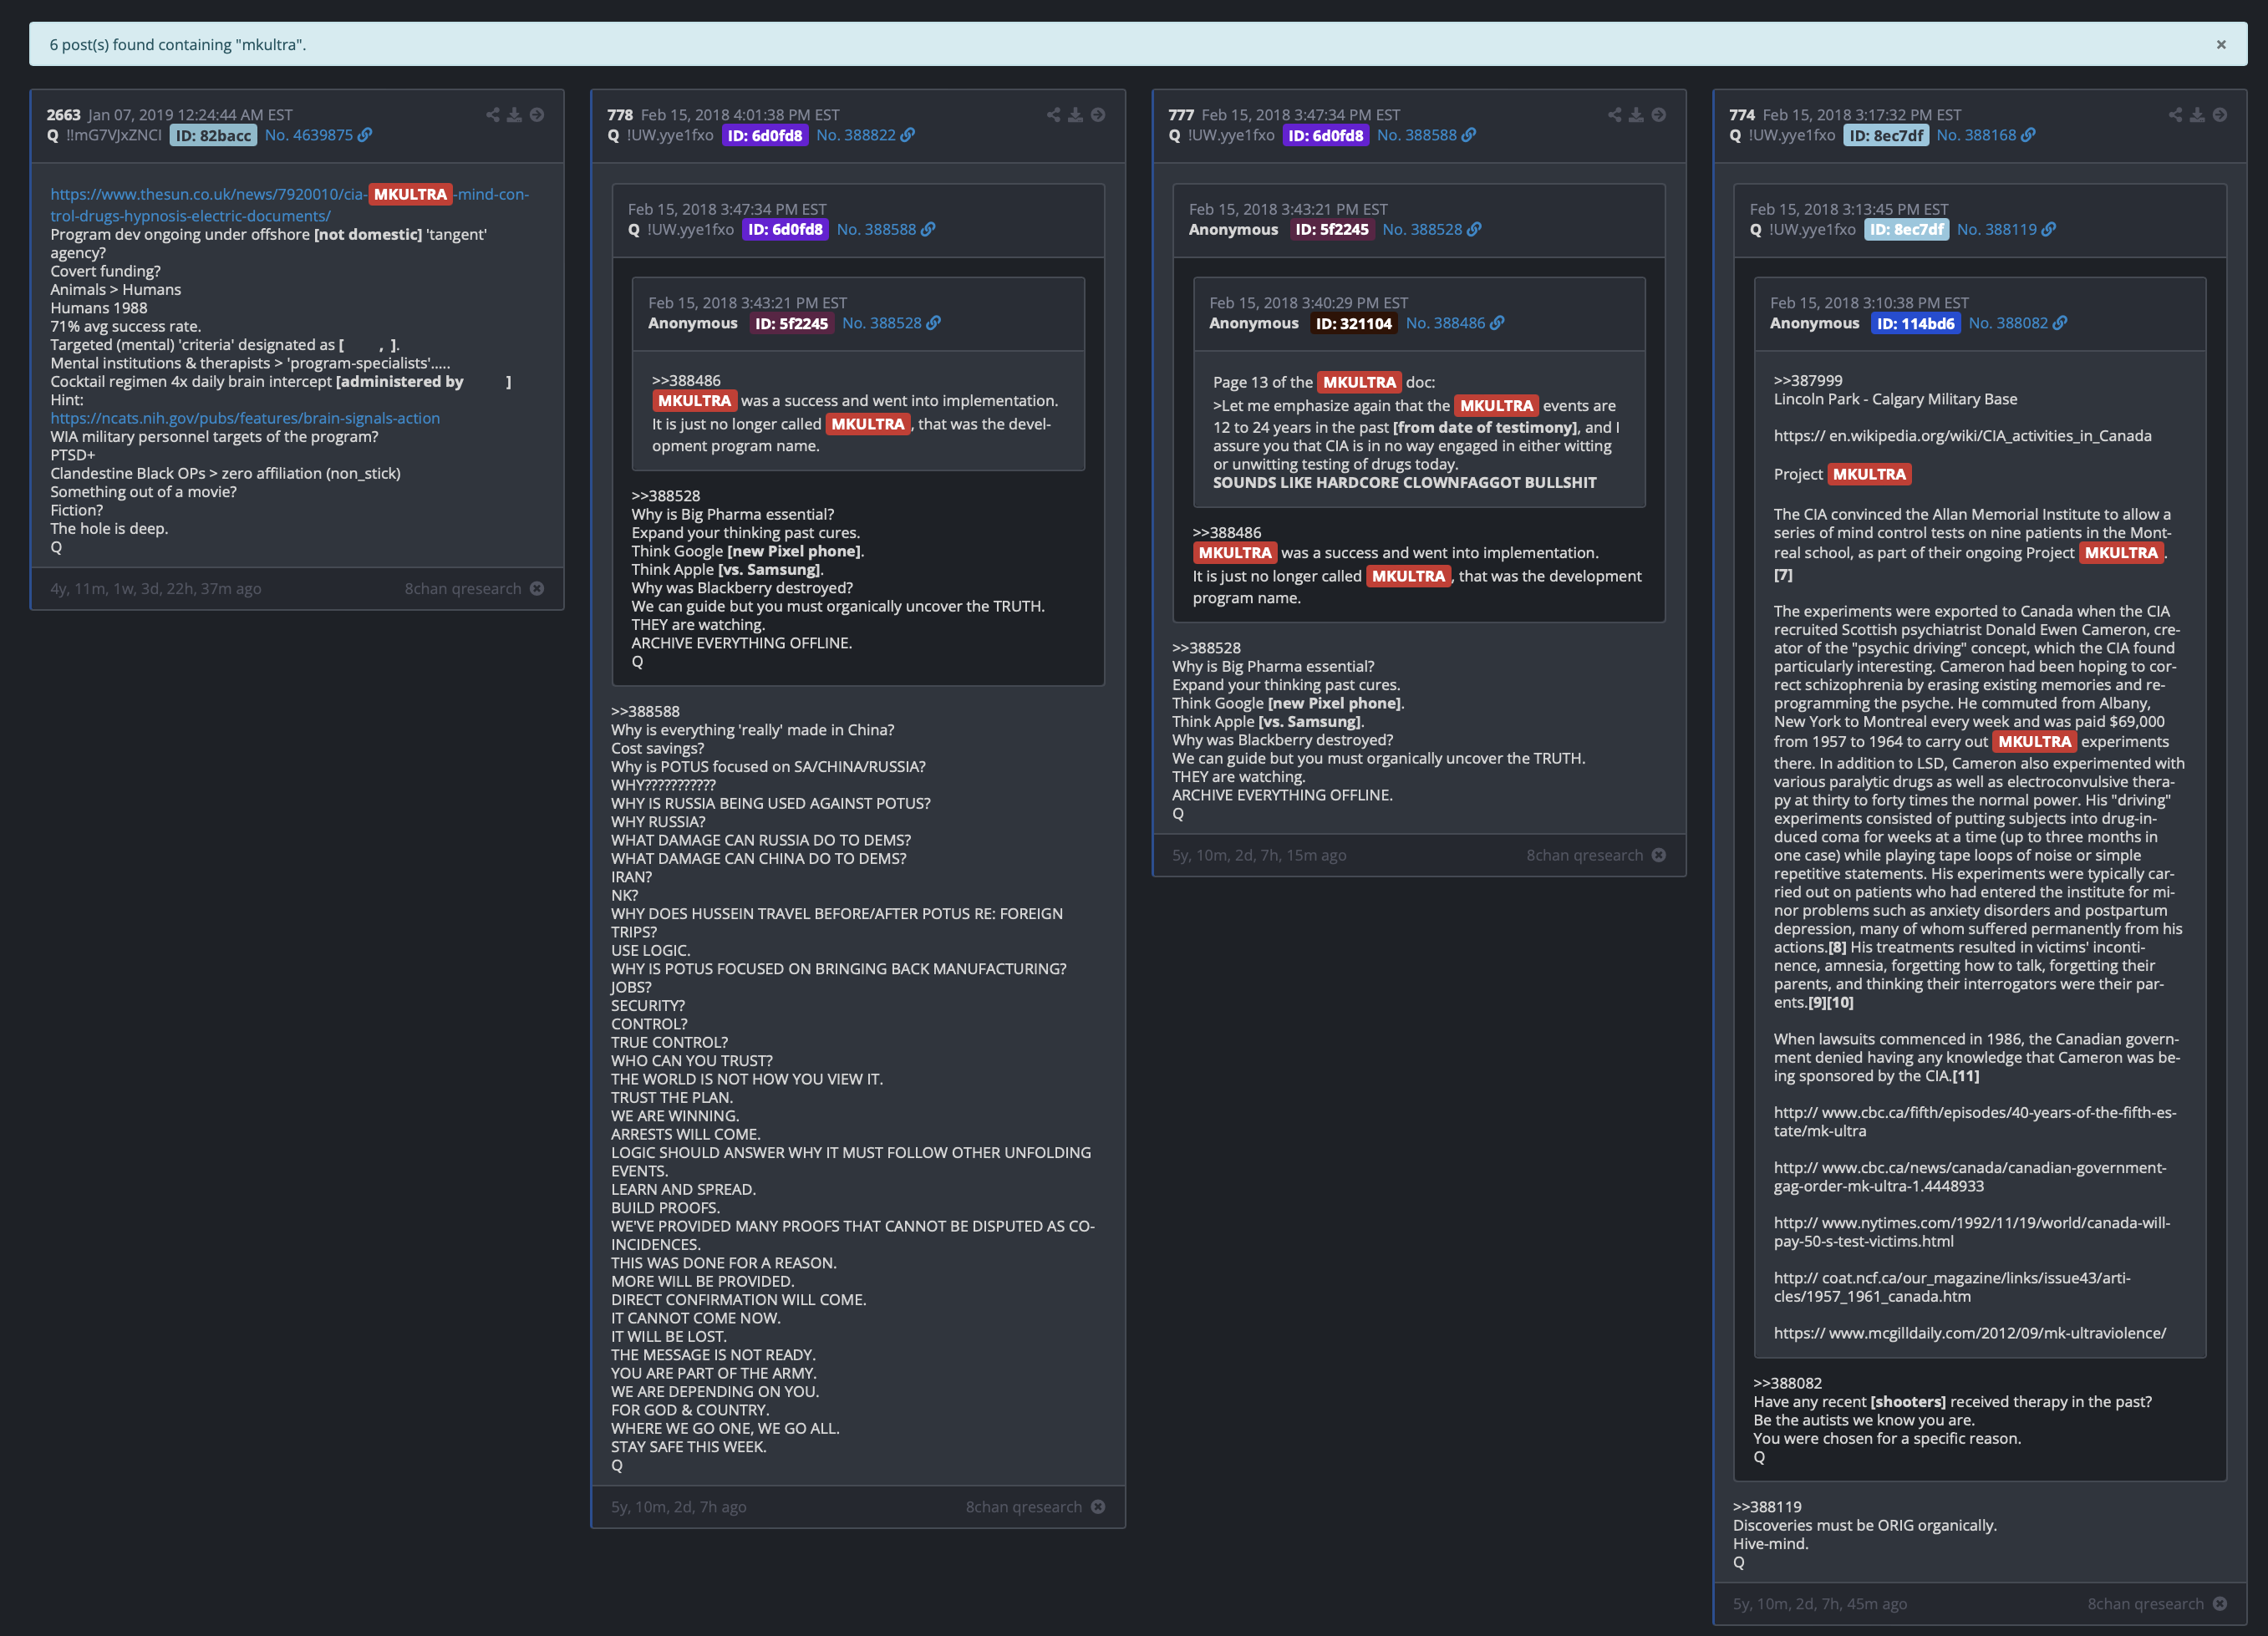2268x1636 pixels.
Task: Open post No. 4639875 link
Action: (x=318, y=135)
